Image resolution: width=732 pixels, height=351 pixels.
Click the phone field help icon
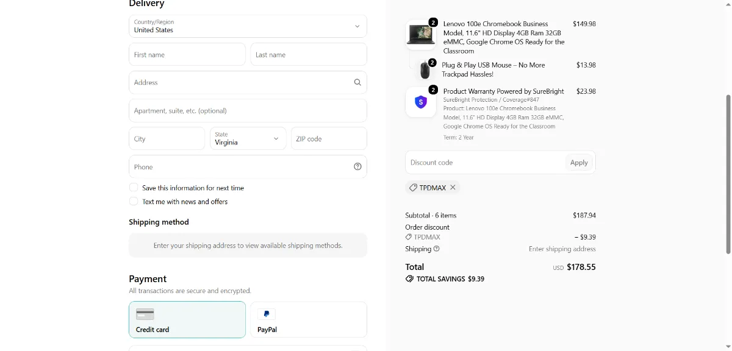(x=357, y=166)
